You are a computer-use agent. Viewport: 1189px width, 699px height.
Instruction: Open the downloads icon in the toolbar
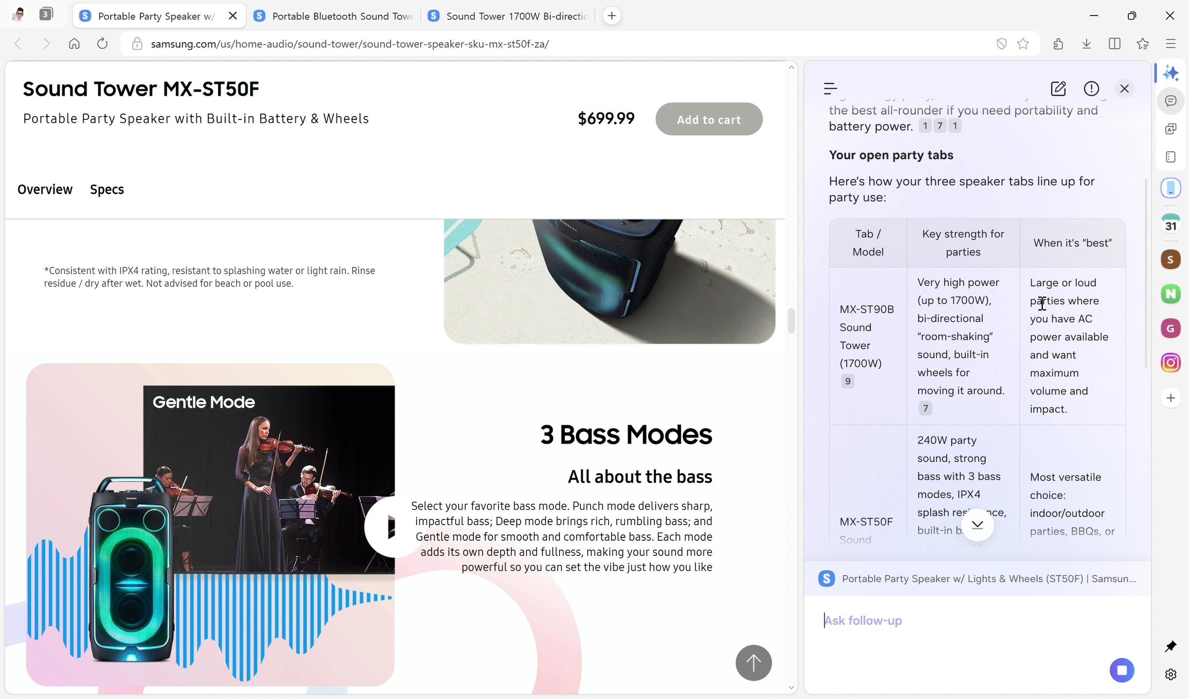(x=1087, y=44)
